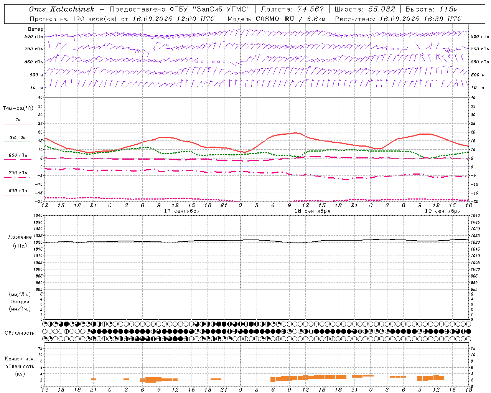Select the '10 м' wind level label on left
Screen dimensions: 491x393
(37, 88)
